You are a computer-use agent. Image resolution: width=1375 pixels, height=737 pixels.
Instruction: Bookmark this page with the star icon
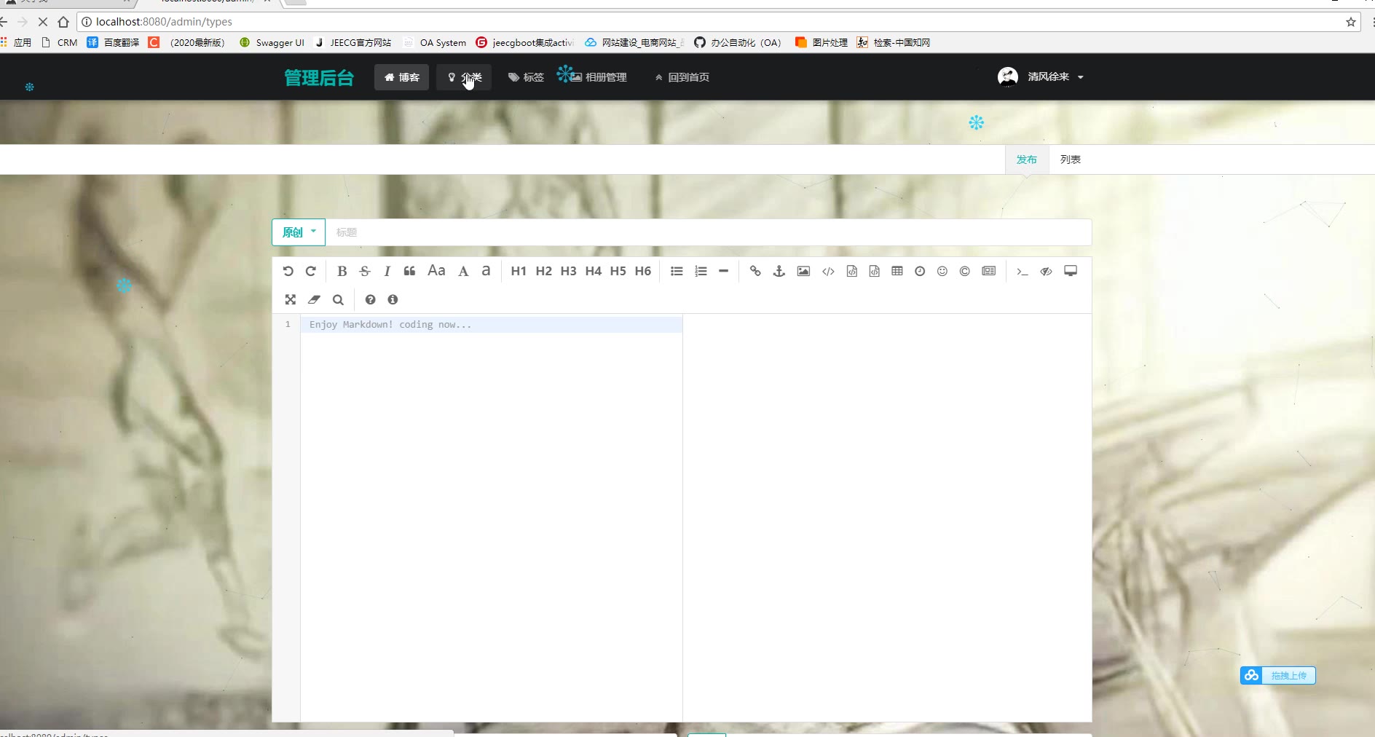point(1351,22)
